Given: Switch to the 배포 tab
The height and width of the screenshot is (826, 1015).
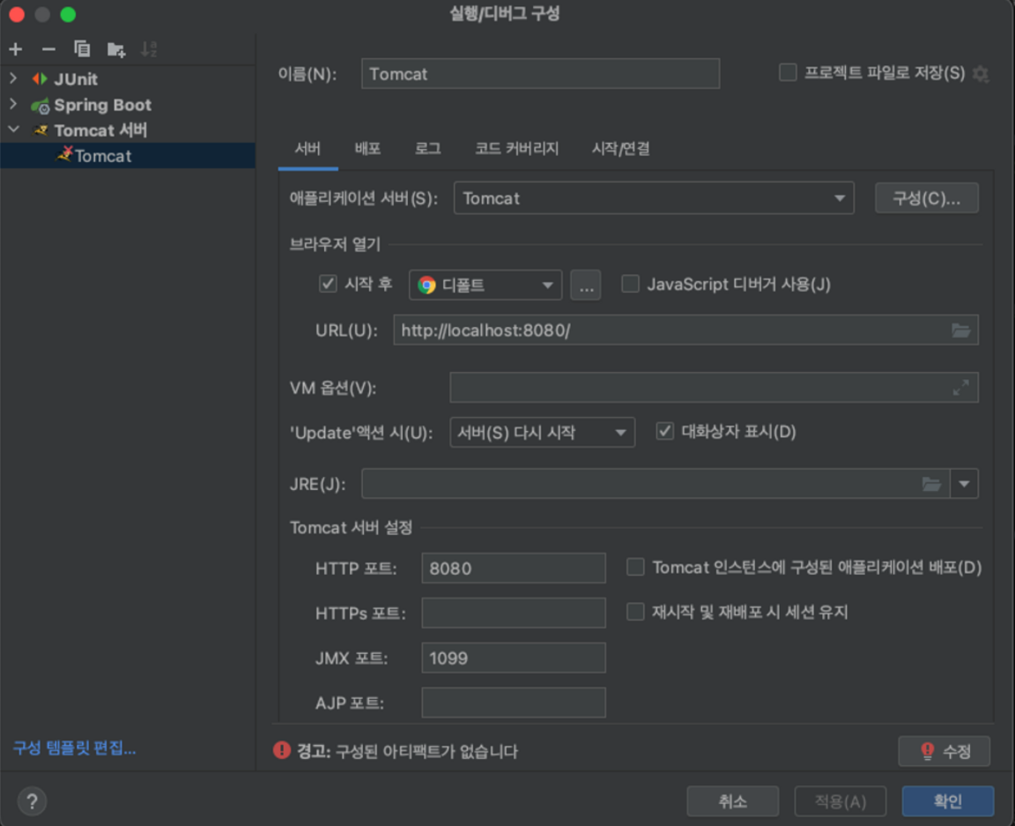Looking at the screenshot, I should point(367,148).
